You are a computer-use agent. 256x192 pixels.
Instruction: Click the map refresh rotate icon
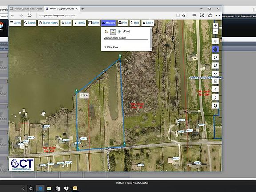(216, 106)
